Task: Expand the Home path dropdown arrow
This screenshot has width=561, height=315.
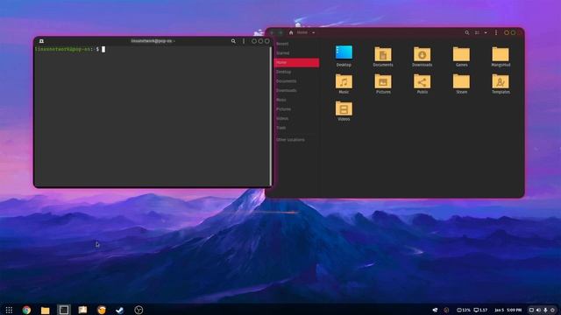Action: point(314,32)
